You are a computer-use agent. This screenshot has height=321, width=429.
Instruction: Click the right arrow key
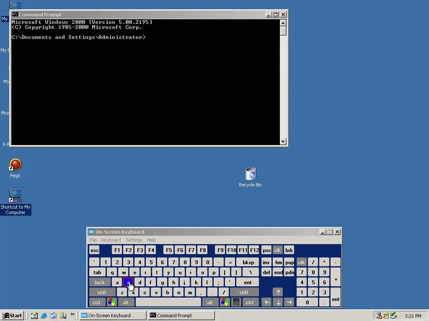click(x=289, y=303)
